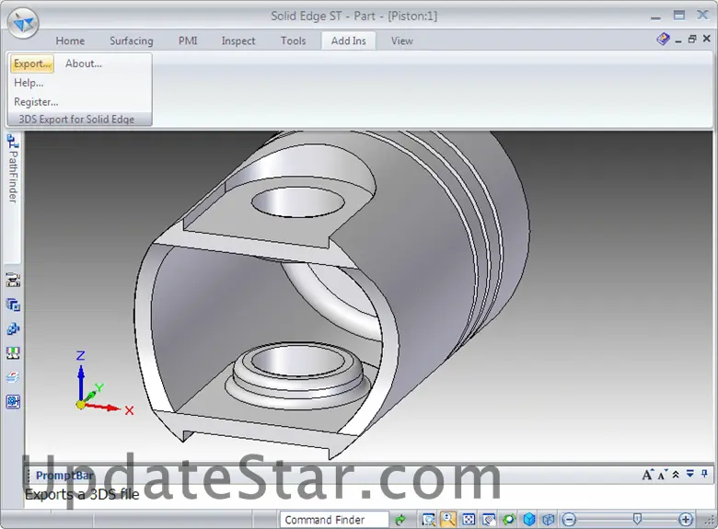
Task: Select the Zoom Area tool
Action: pos(428,520)
